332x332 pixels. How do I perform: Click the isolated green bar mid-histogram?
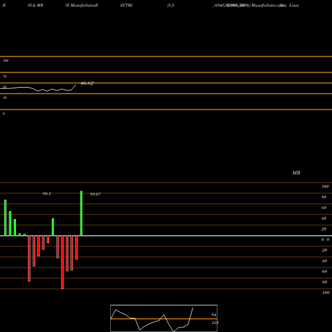coord(53,227)
